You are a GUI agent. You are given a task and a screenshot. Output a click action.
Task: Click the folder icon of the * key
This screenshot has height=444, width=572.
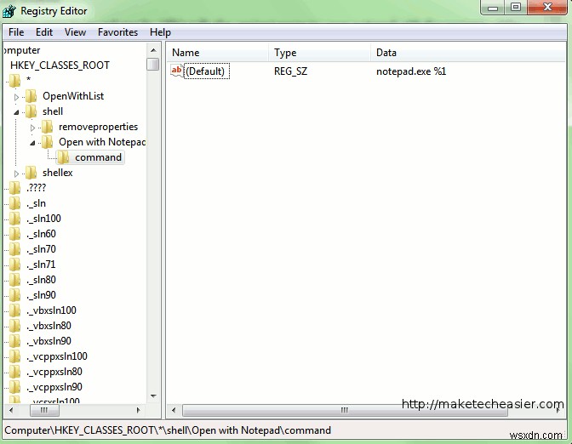14,81
